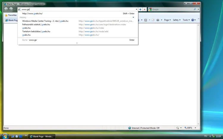Collapse the History section chevron
The image size is (223, 139).
click(x=133, y=17)
